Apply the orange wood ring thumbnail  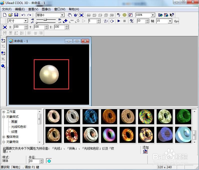(109, 117)
